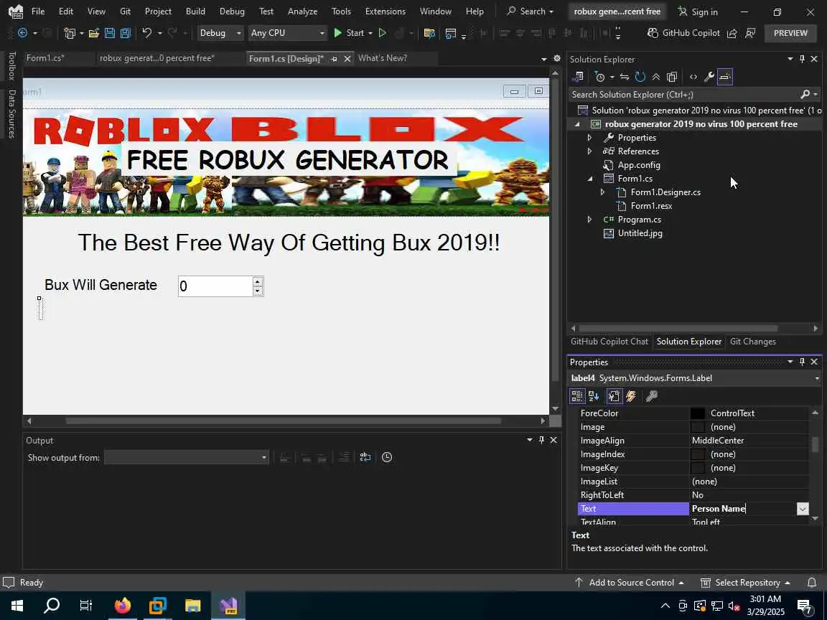Switch to the Git Changes tab
This screenshot has width=827, height=620.
coord(752,342)
